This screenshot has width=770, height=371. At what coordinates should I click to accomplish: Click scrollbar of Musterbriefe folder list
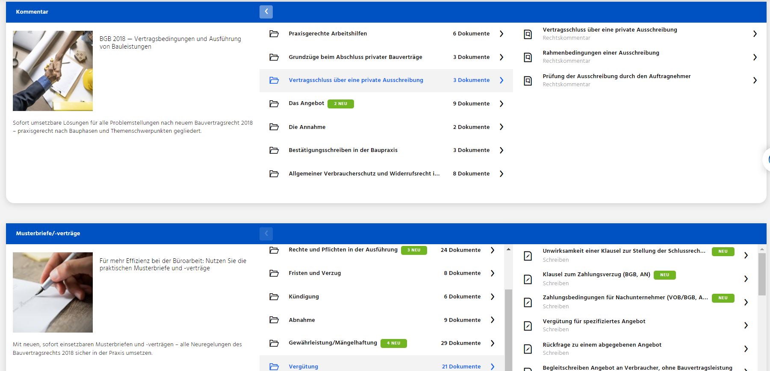coord(508,330)
